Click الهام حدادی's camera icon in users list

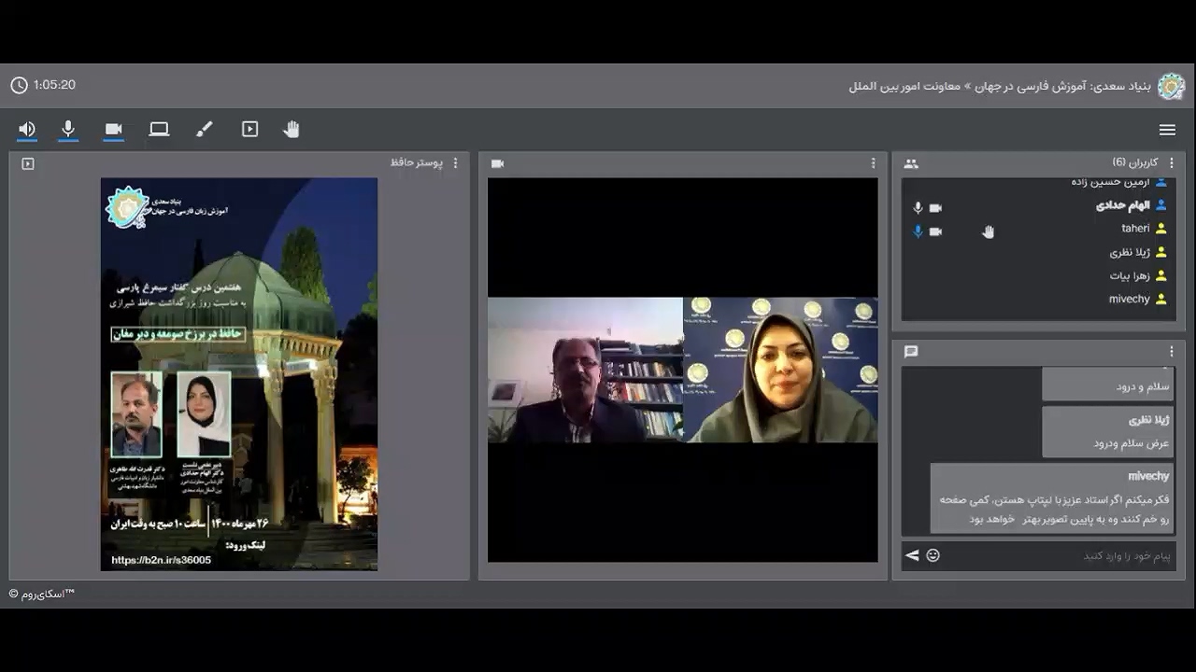935,208
